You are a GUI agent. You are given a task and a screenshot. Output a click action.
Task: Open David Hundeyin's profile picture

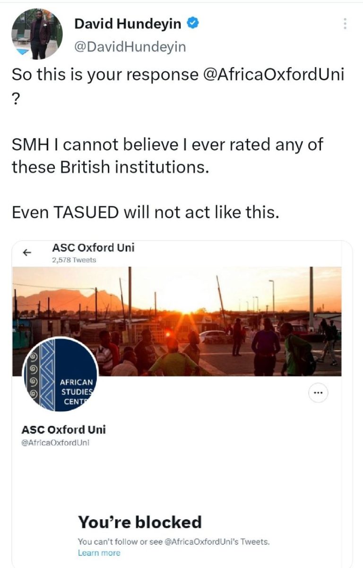click(x=37, y=34)
